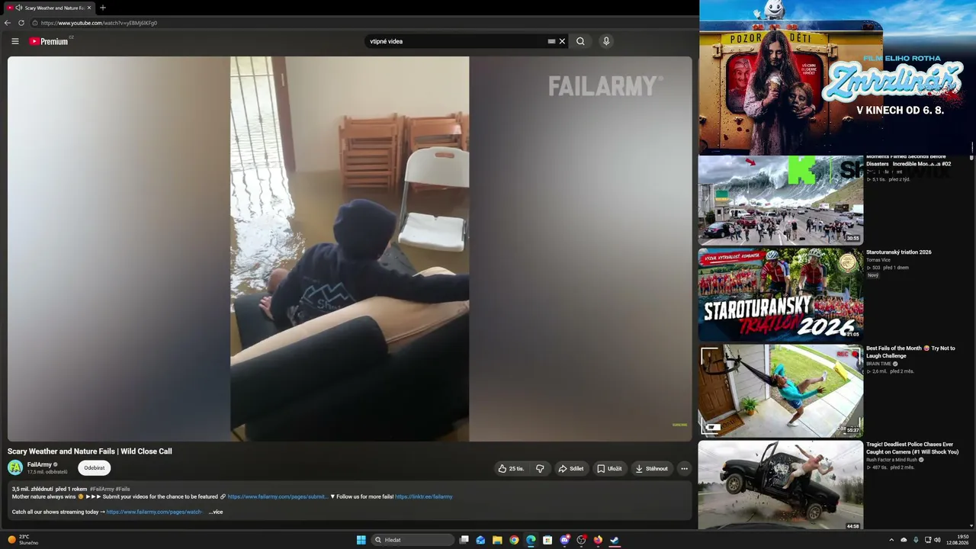
Task: Close the Scary Weather and Nature Fails tab
Action: click(x=89, y=8)
